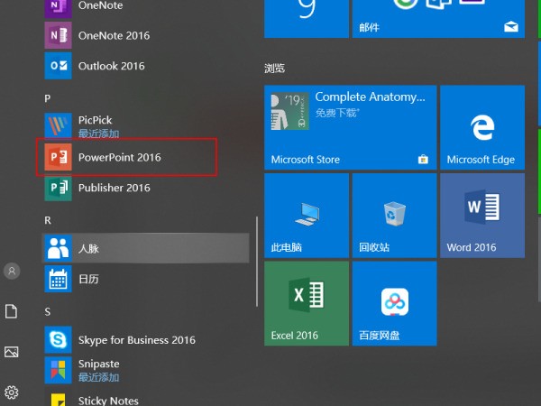Open PowerPoint 2016 from the app list
This screenshot has width=541, height=406.
[119, 157]
